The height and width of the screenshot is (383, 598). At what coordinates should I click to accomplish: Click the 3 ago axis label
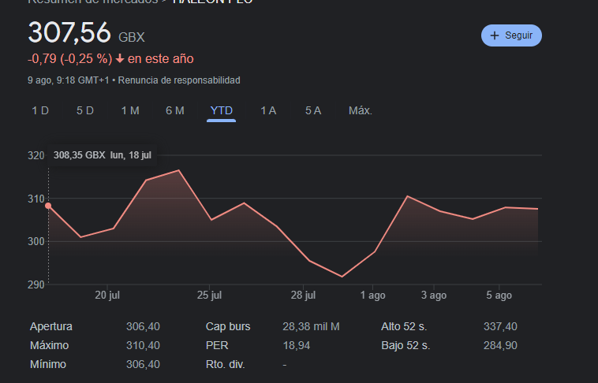point(434,295)
